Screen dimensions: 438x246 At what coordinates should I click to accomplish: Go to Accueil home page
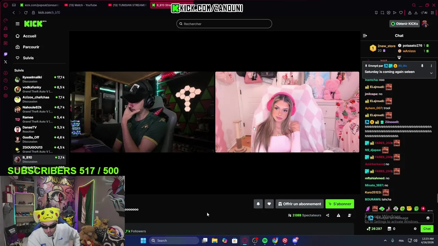26,36
